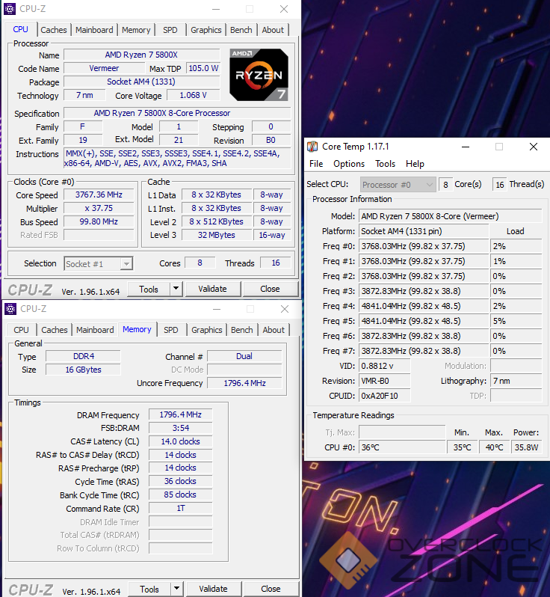Open Tools dropdown arrow in upper CPU-Z window
The height and width of the screenshot is (597, 550).
176,289
